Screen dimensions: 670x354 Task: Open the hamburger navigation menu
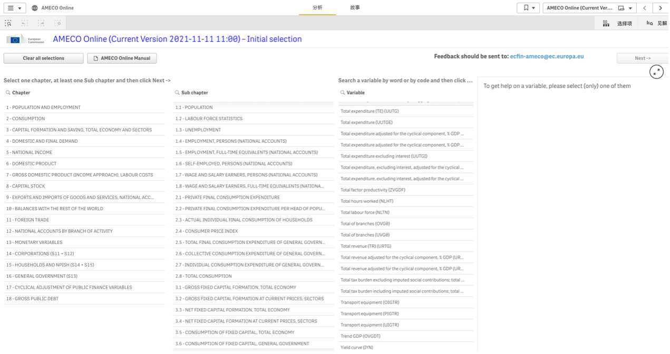tap(14, 8)
